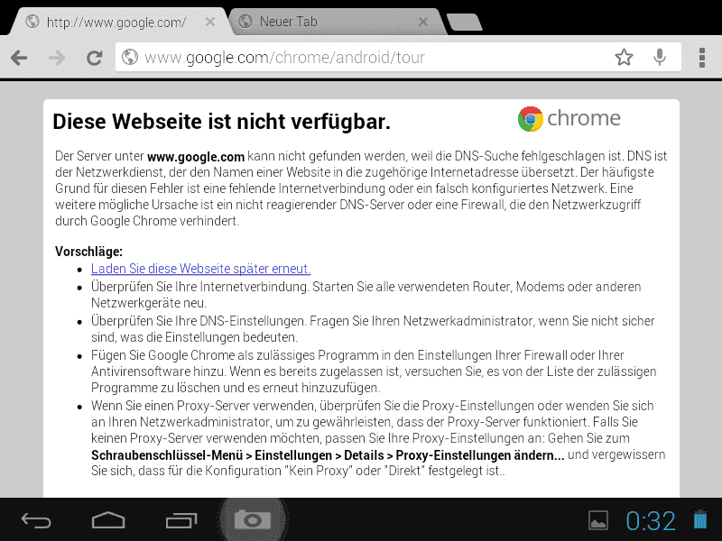Image resolution: width=722 pixels, height=541 pixels.
Task: Click the Schraubenschlüssel-Menü bold path text
Action: click(328, 455)
